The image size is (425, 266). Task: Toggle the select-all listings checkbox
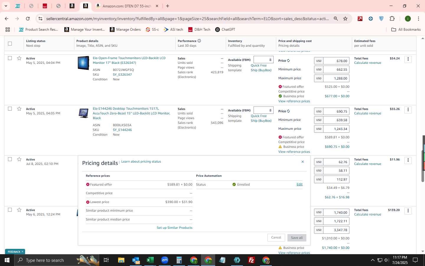[x=10, y=43]
